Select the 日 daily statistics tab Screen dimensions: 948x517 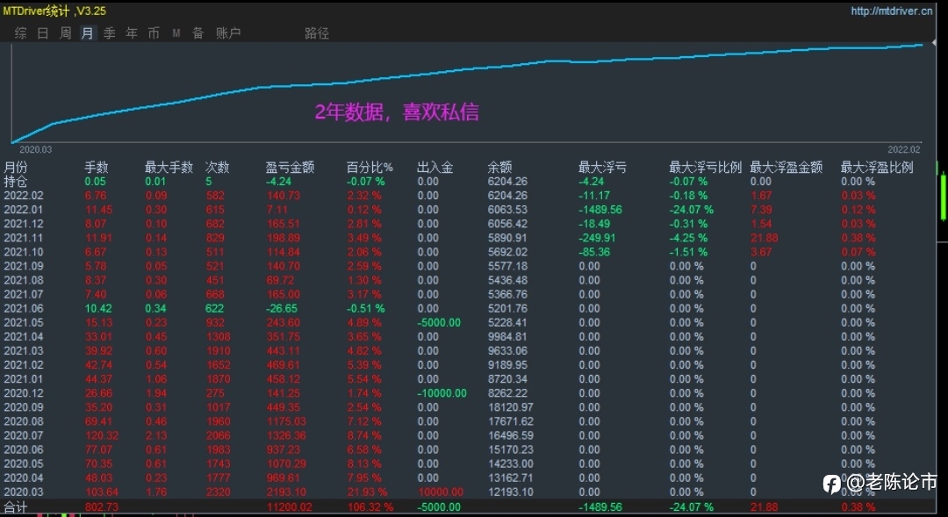(x=43, y=33)
